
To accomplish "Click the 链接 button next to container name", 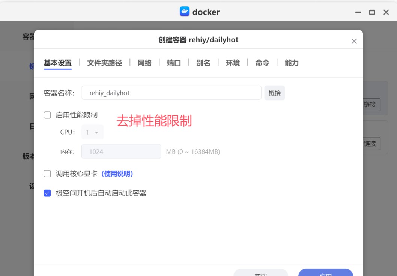I will point(275,93).
